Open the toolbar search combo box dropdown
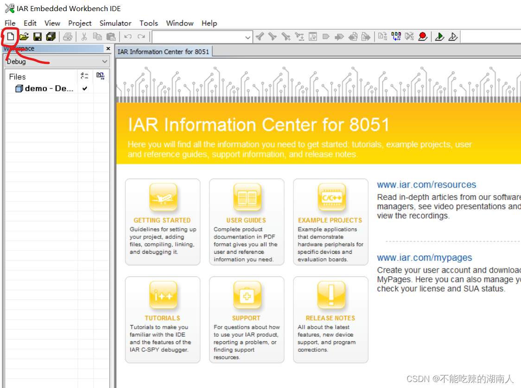The height and width of the screenshot is (388, 521). [248, 37]
